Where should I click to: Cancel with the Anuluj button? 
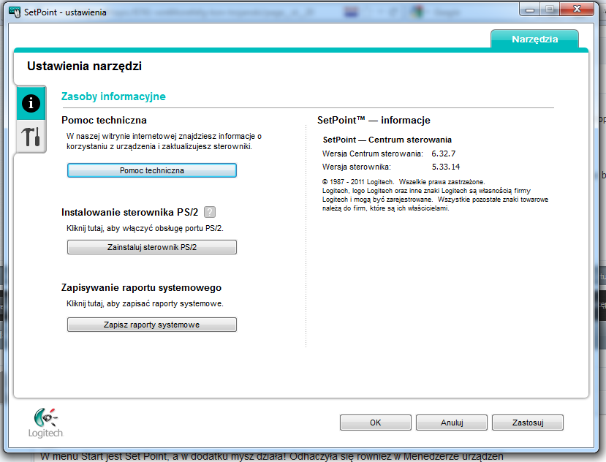click(x=452, y=423)
